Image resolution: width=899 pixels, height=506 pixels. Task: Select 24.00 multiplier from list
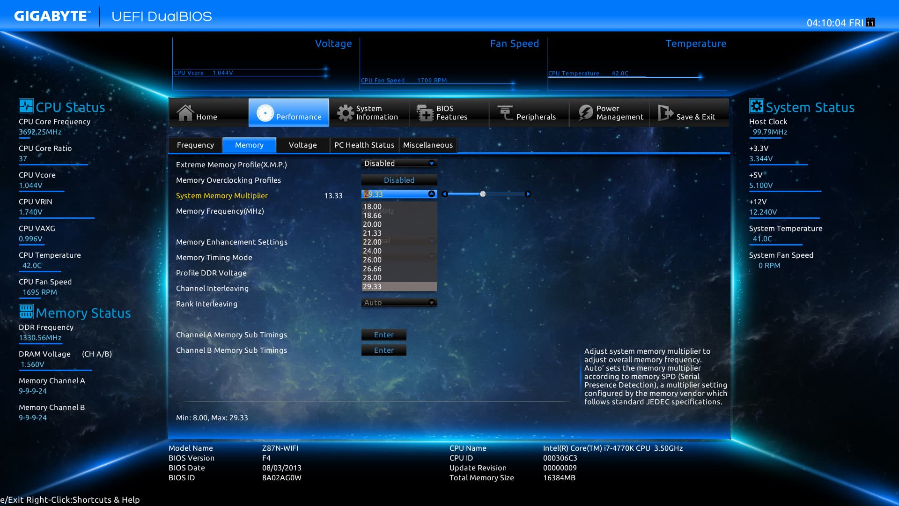coord(372,251)
